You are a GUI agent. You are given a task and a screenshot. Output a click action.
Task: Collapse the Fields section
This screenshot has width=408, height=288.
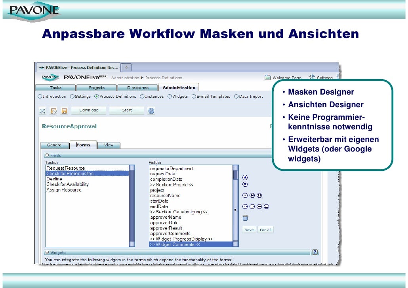[47, 155]
